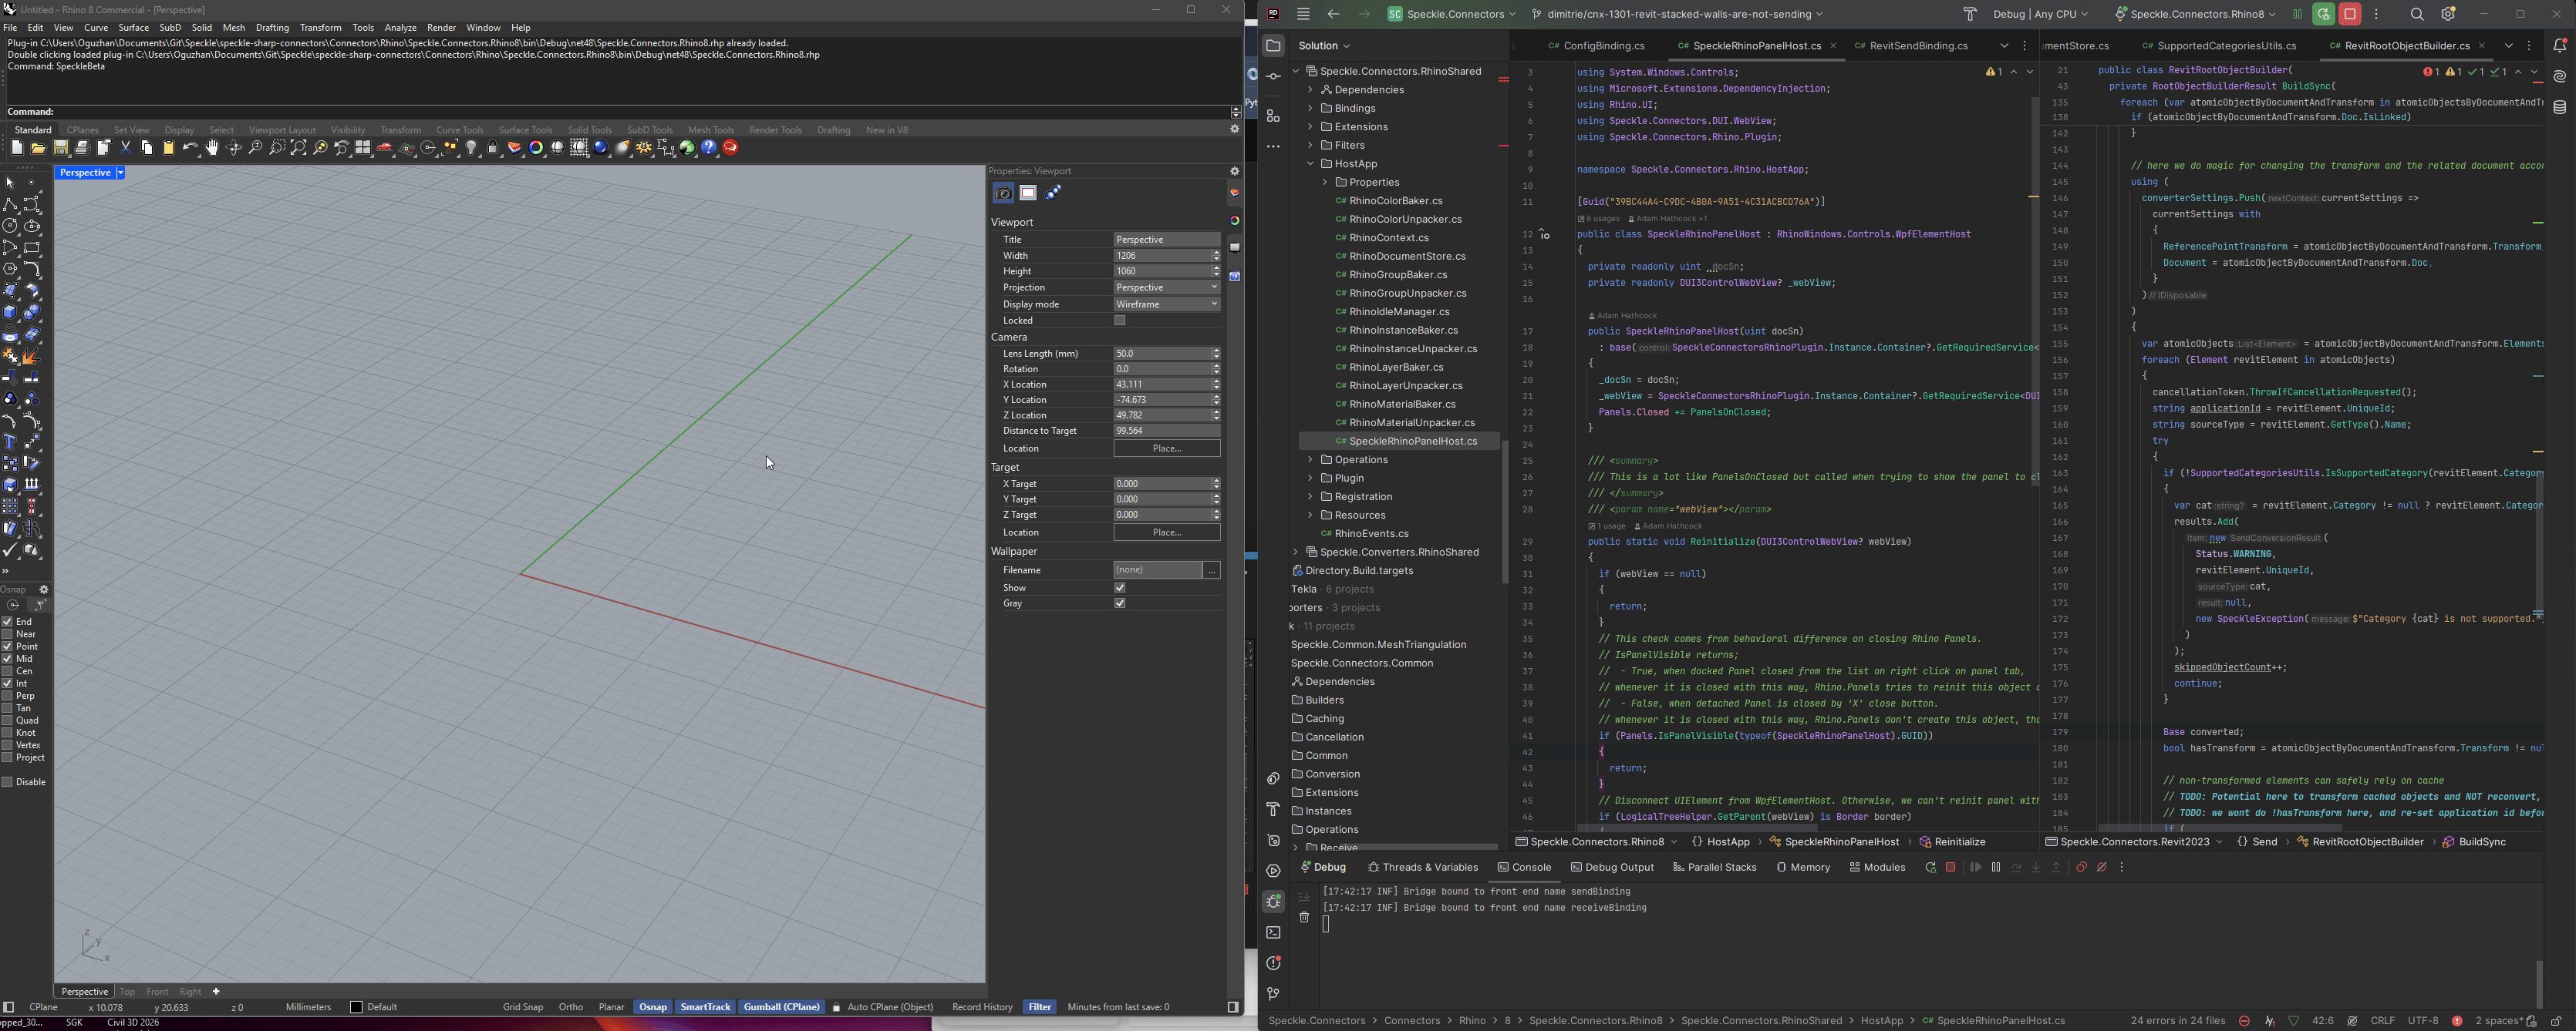Toggle the Locked viewport checkbox

click(1120, 321)
